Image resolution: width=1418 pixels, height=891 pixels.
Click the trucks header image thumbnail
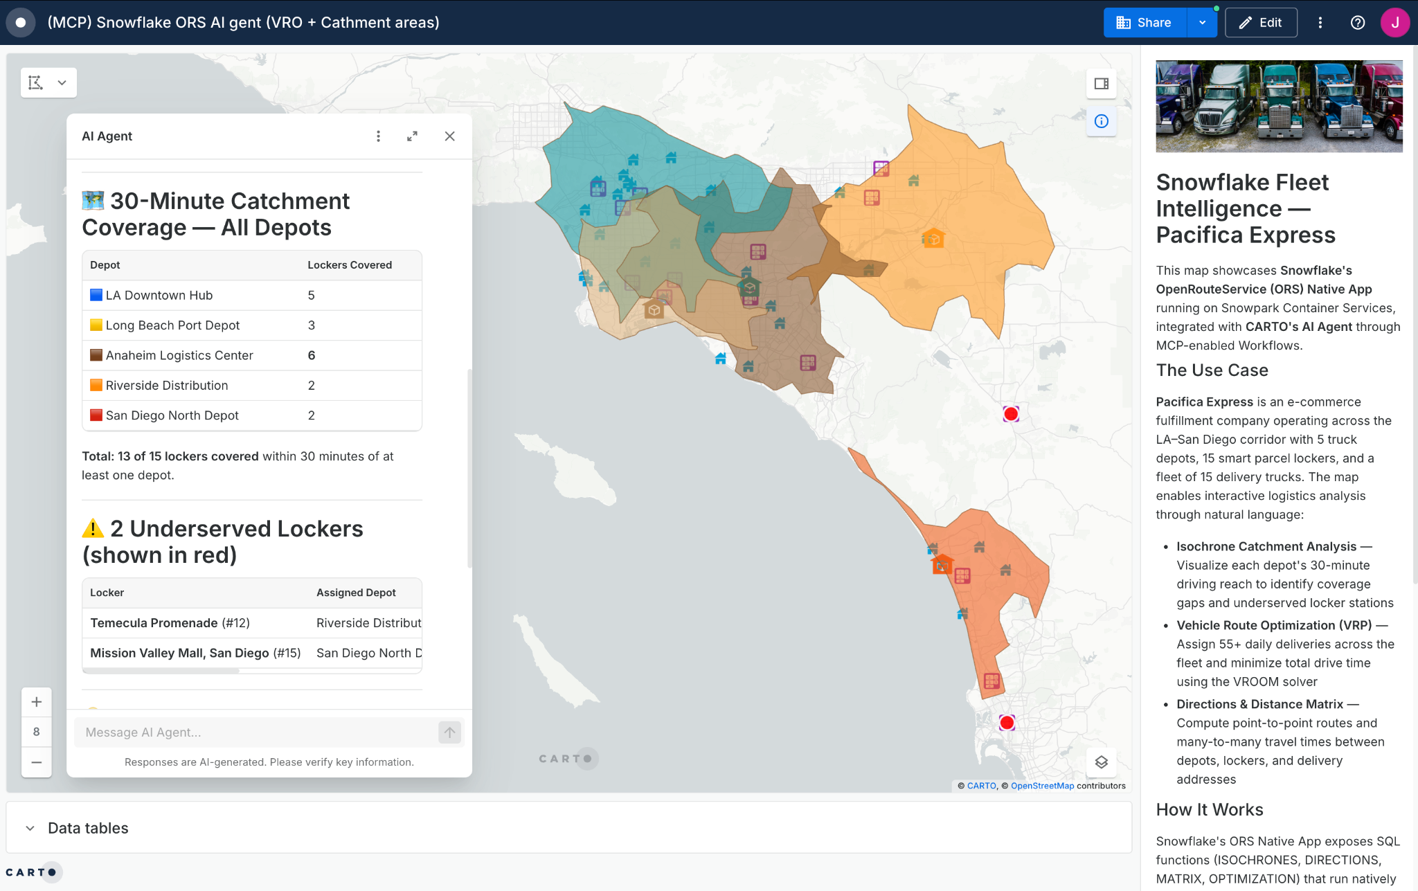click(x=1279, y=106)
